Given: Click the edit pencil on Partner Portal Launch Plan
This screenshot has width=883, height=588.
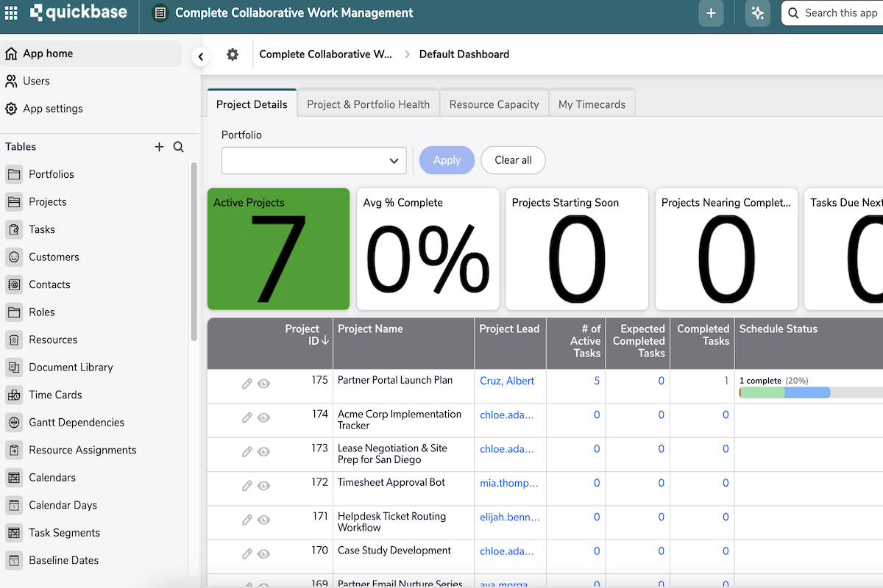Looking at the screenshot, I should [247, 383].
